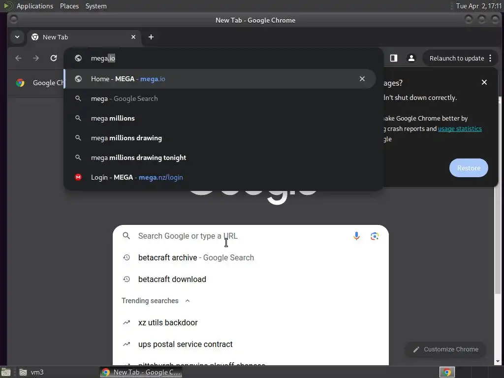Click window menu button at title bar left

tap(14, 20)
